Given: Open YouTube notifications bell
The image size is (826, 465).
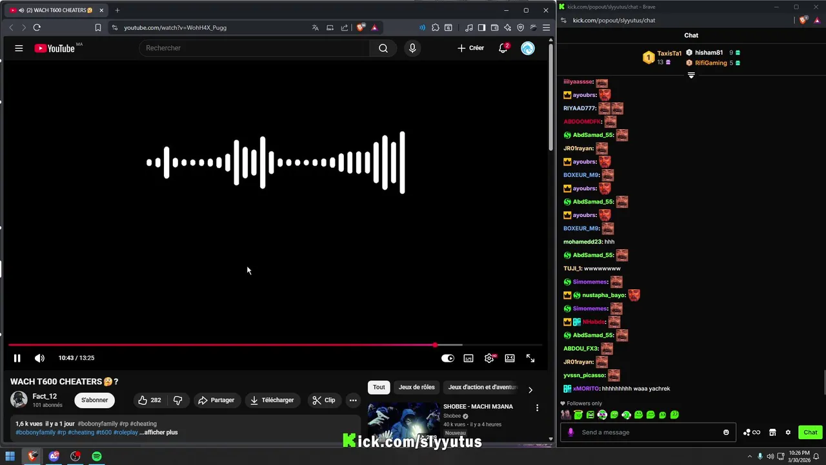Looking at the screenshot, I should point(503,48).
